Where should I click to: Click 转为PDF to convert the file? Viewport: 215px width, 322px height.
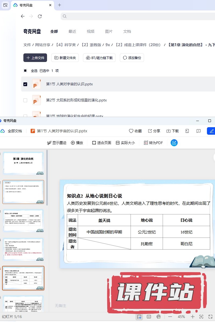(153, 143)
